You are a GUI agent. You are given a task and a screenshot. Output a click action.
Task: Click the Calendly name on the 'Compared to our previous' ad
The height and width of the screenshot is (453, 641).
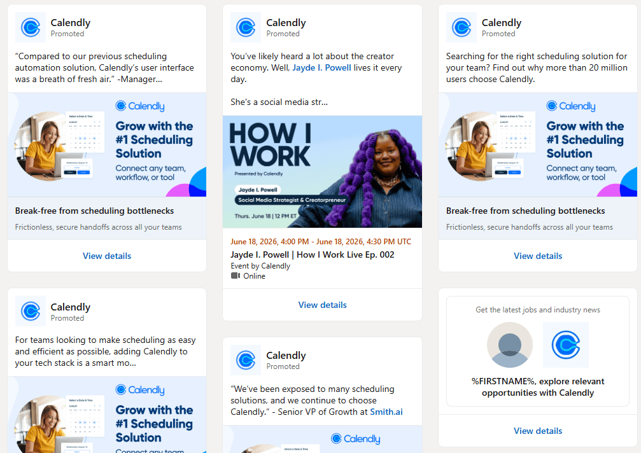click(x=70, y=23)
